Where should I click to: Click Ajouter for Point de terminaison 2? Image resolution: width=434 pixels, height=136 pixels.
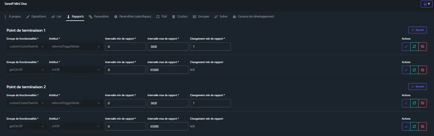point(417,87)
